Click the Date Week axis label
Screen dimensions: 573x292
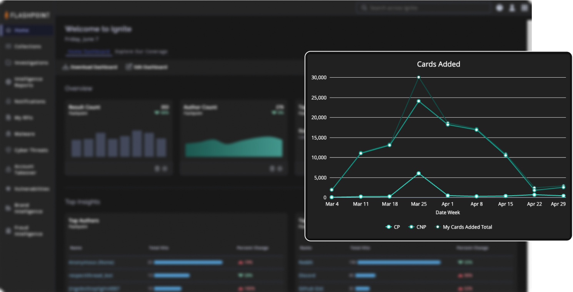coord(448,212)
